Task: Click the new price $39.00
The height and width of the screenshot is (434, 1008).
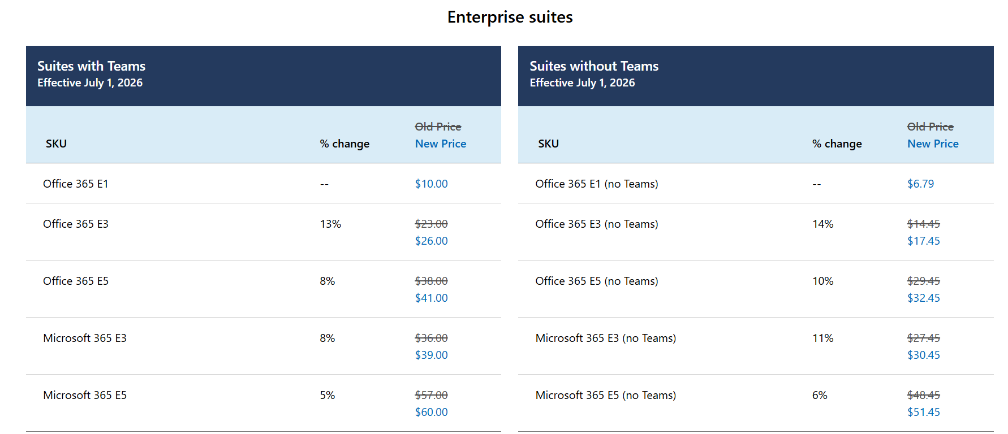Action: point(431,355)
